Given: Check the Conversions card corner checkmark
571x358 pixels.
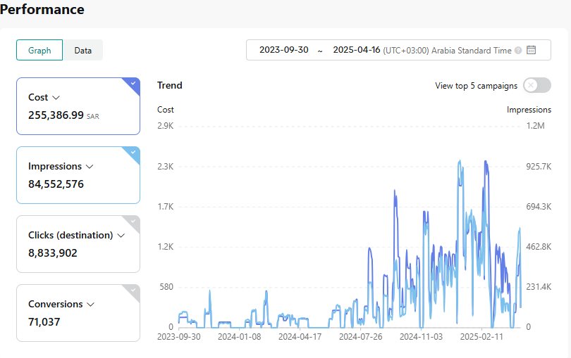Looking at the screenshot, I should pos(133,290).
